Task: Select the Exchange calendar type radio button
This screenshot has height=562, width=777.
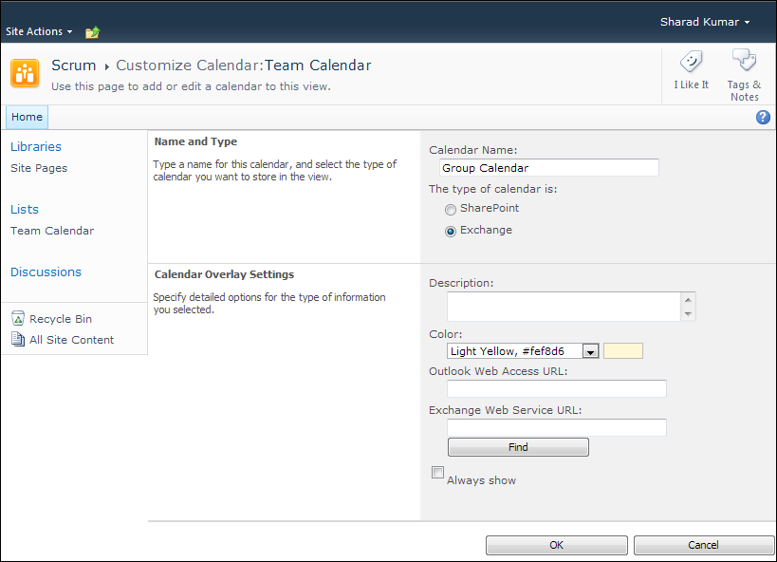Action: pos(450,232)
